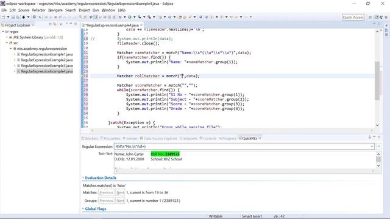The height and width of the screenshot is (219, 390).
Task: Switch to the Progress tab
Action: [x=227, y=138]
